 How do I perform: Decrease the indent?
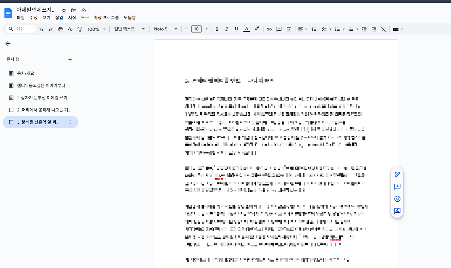[x=364, y=29]
